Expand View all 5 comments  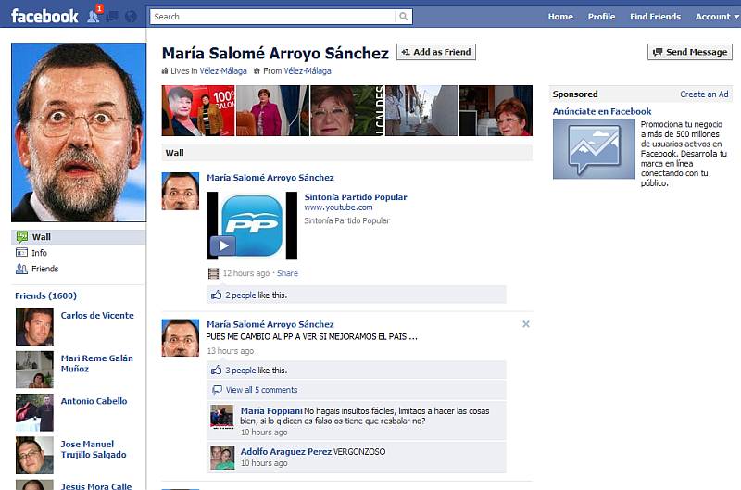pyautogui.click(x=262, y=390)
